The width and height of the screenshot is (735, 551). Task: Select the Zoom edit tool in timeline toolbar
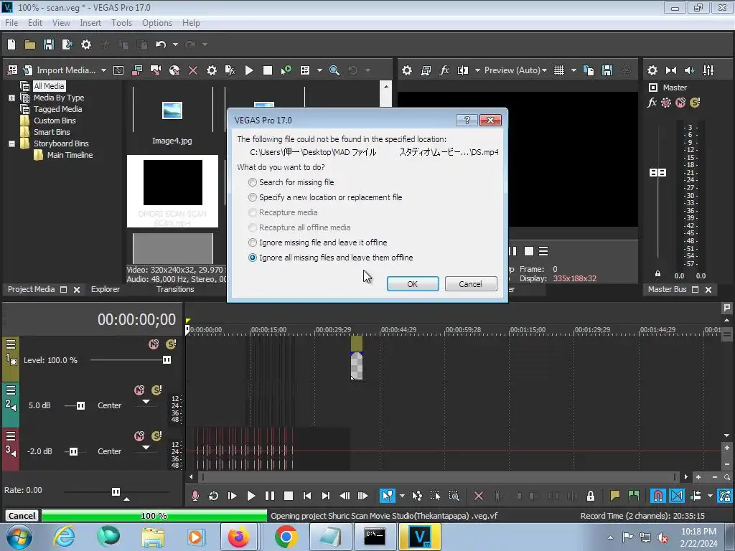tap(454, 496)
